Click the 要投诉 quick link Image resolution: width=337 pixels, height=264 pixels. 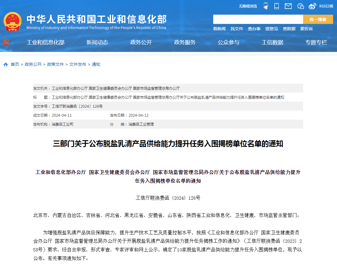click(306, 29)
